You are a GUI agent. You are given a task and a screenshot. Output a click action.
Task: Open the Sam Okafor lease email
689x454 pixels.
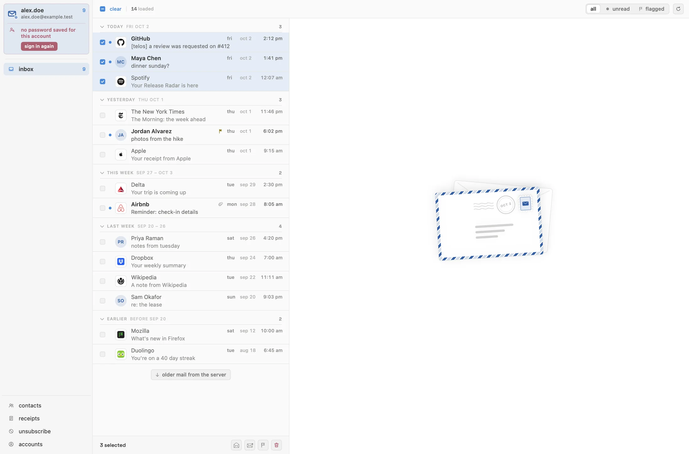coord(191,301)
